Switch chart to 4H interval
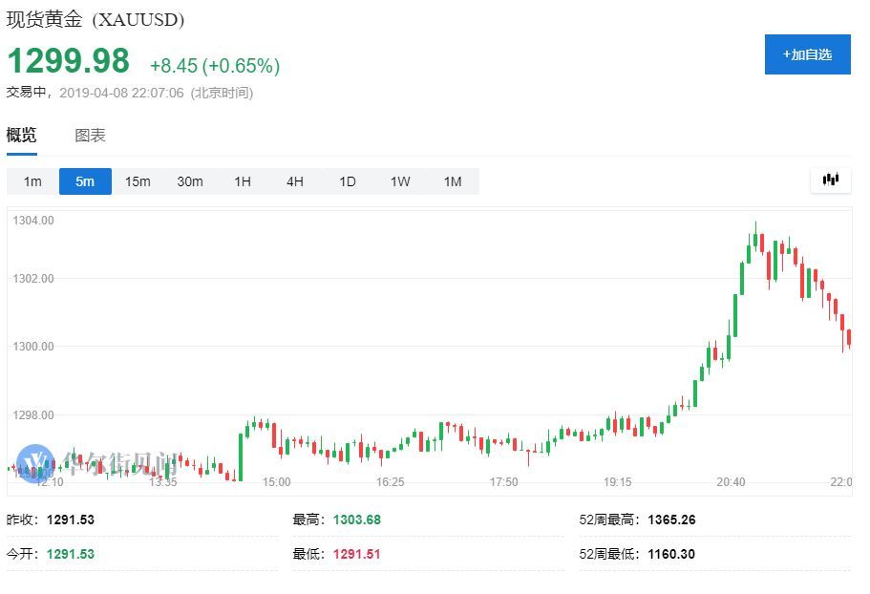Image resolution: width=870 pixels, height=594 pixels. tap(295, 181)
